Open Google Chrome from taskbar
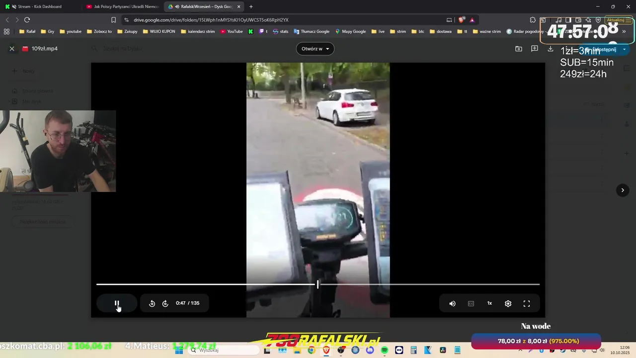636x358 pixels. point(311,350)
